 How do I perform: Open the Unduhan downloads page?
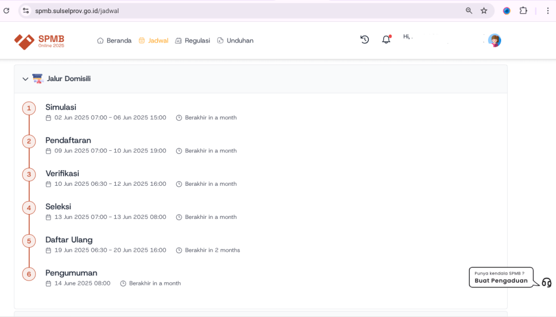[235, 41]
